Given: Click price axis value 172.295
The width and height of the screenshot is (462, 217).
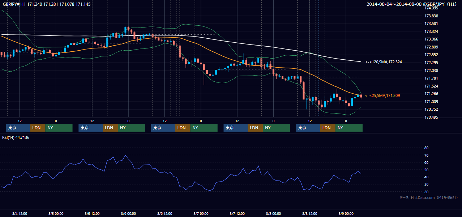Looking at the screenshot, I should (x=431, y=63).
